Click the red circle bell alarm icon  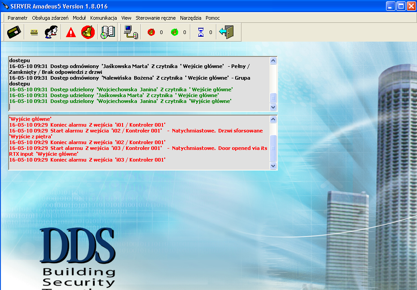pos(88,32)
